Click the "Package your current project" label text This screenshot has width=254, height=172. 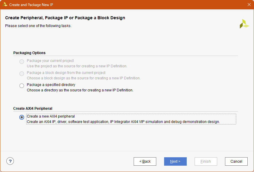click(50, 61)
